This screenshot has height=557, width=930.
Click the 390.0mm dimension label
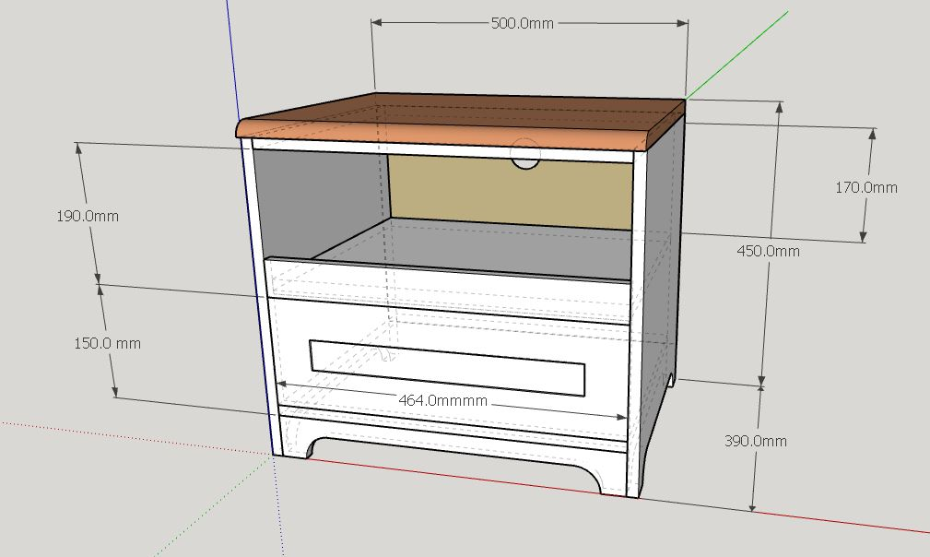(x=755, y=441)
